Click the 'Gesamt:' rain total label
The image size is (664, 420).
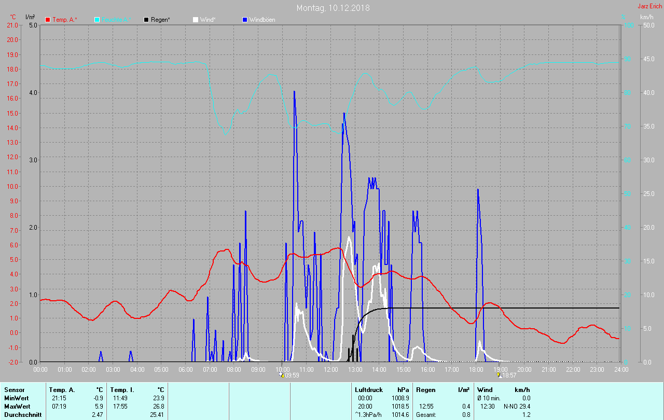point(426,415)
